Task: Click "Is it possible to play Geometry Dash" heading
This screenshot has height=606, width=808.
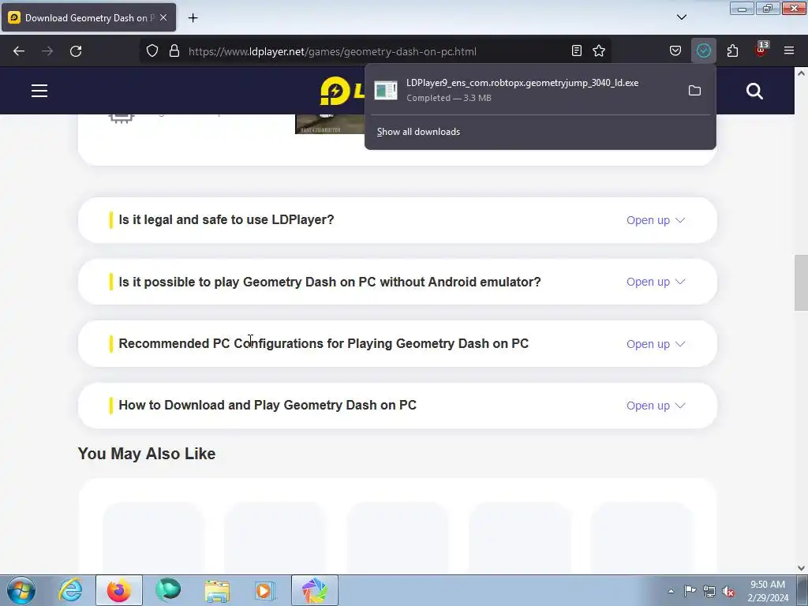Action: tap(330, 282)
